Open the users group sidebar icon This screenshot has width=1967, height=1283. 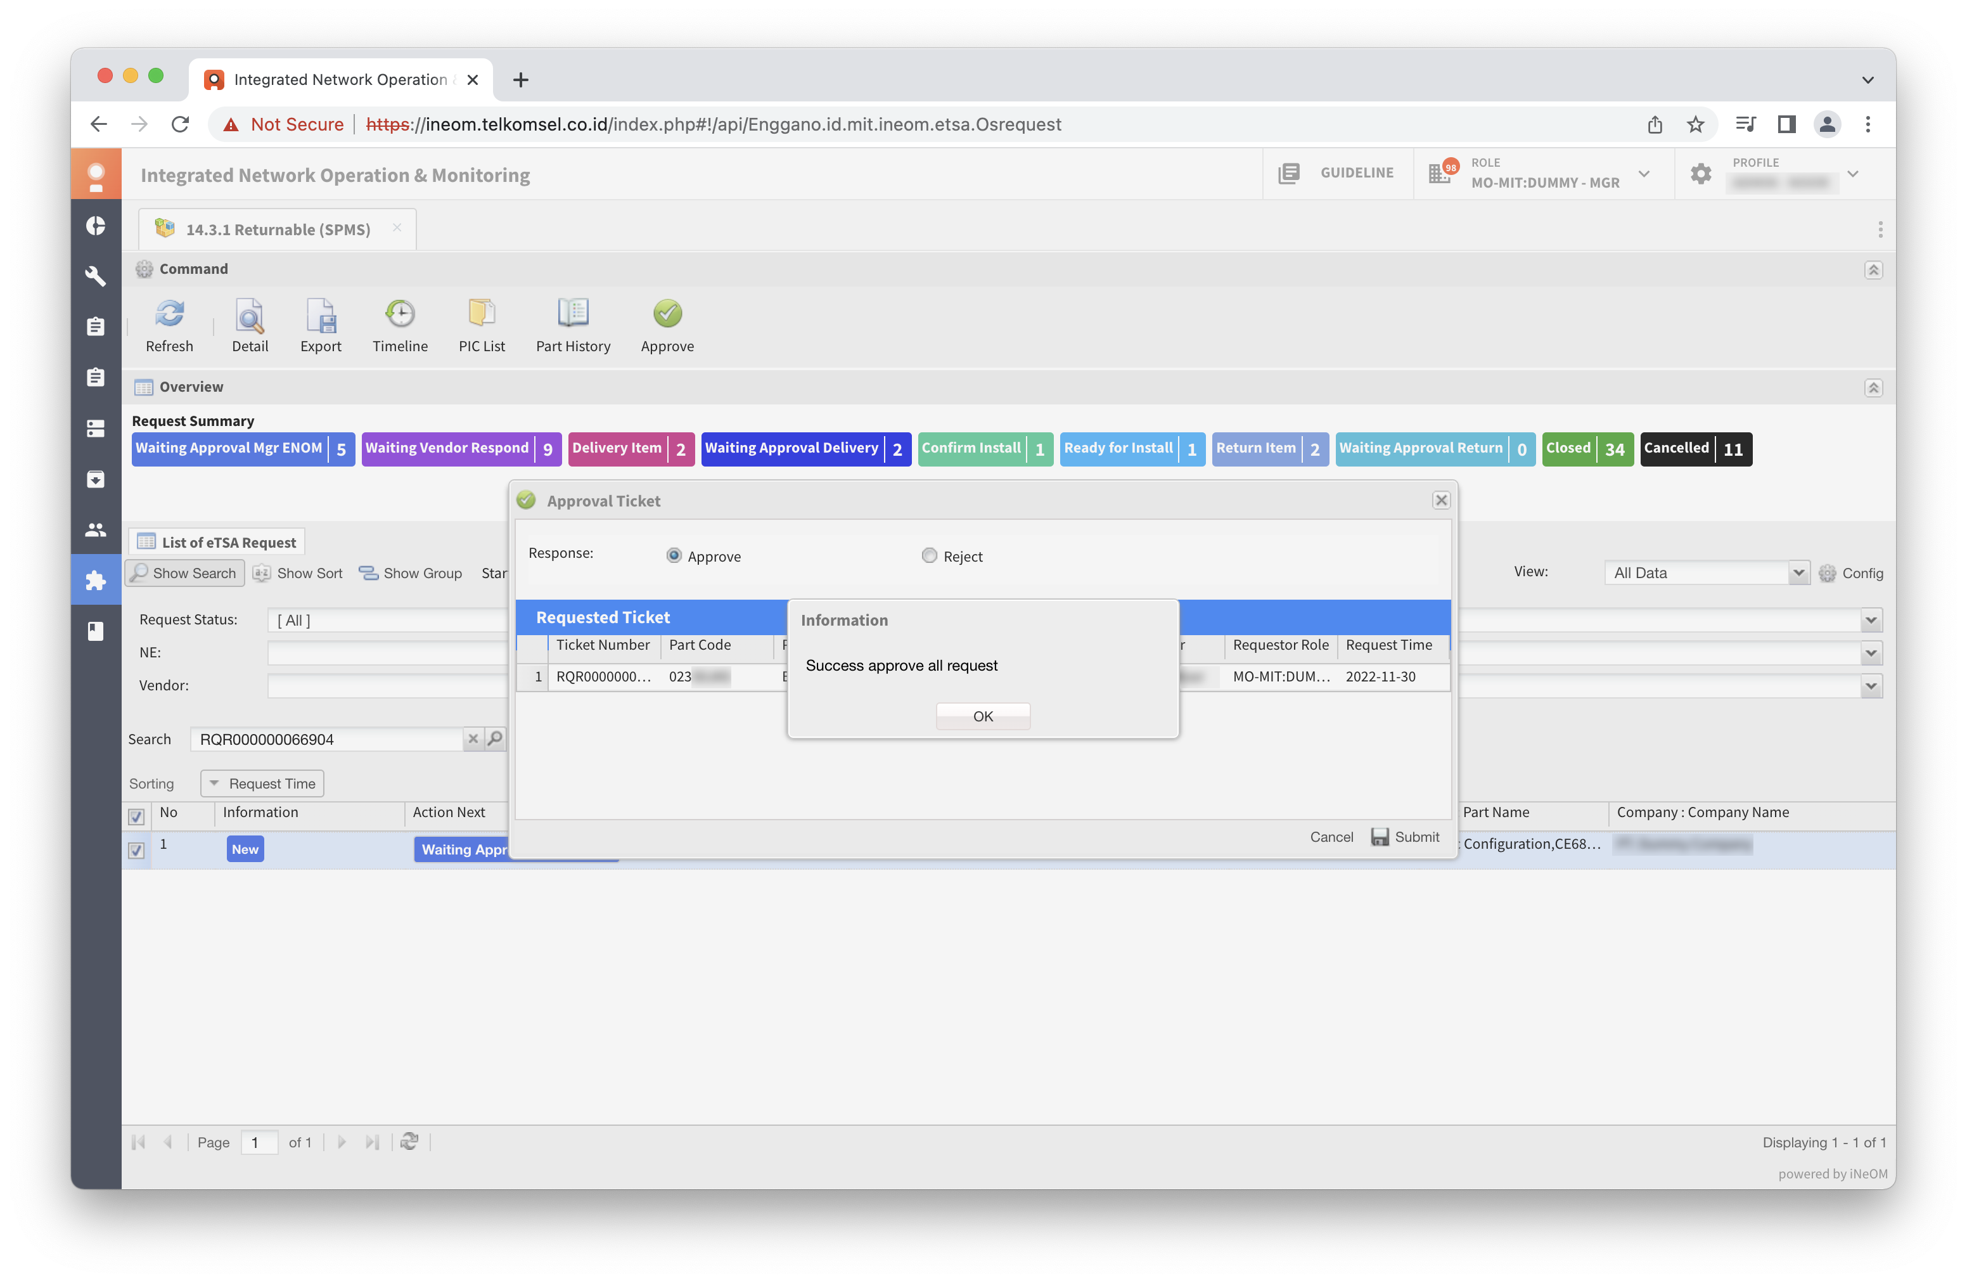coord(96,529)
